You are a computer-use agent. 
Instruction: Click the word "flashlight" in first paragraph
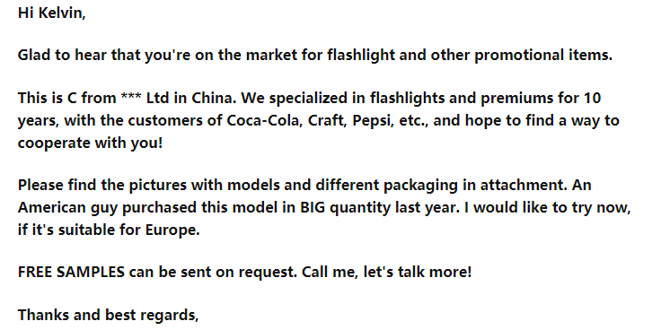coord(361,55)
